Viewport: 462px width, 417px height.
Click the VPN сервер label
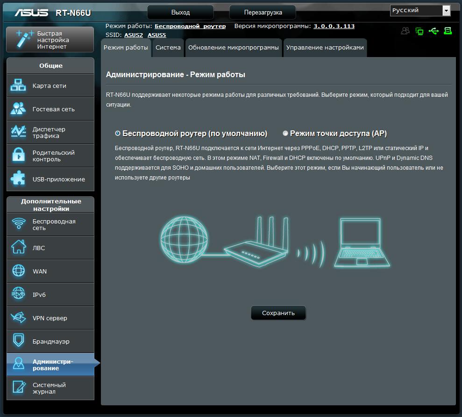50,318
